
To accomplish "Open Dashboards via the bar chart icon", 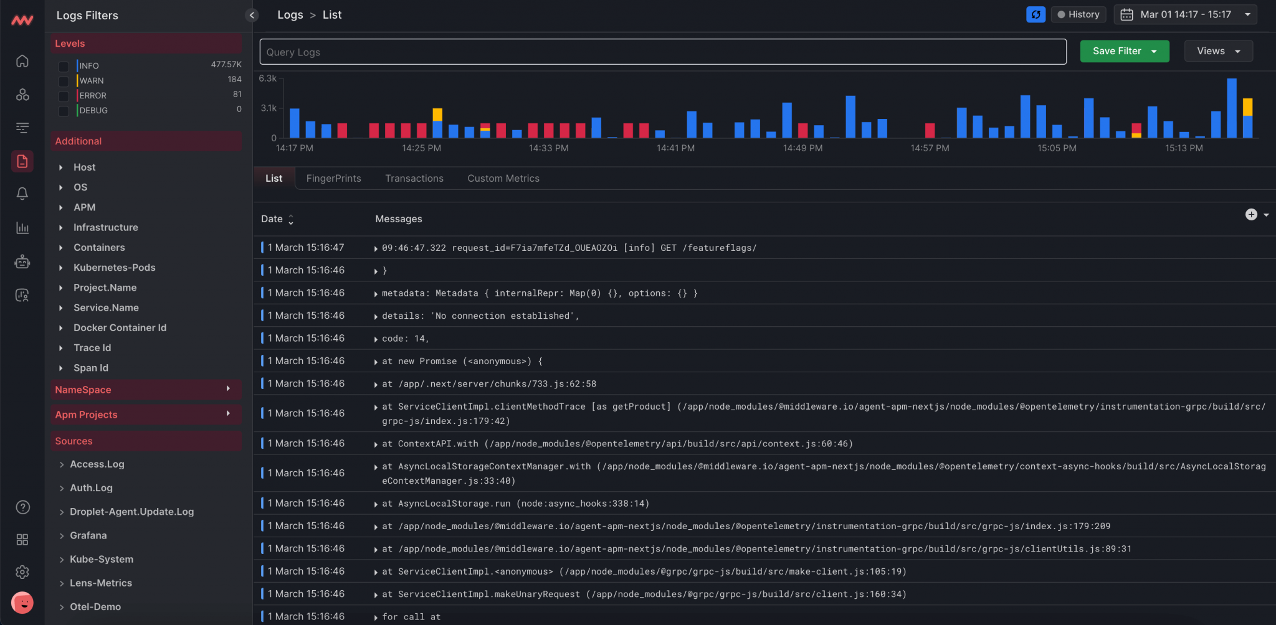I will tap(22, 228).
